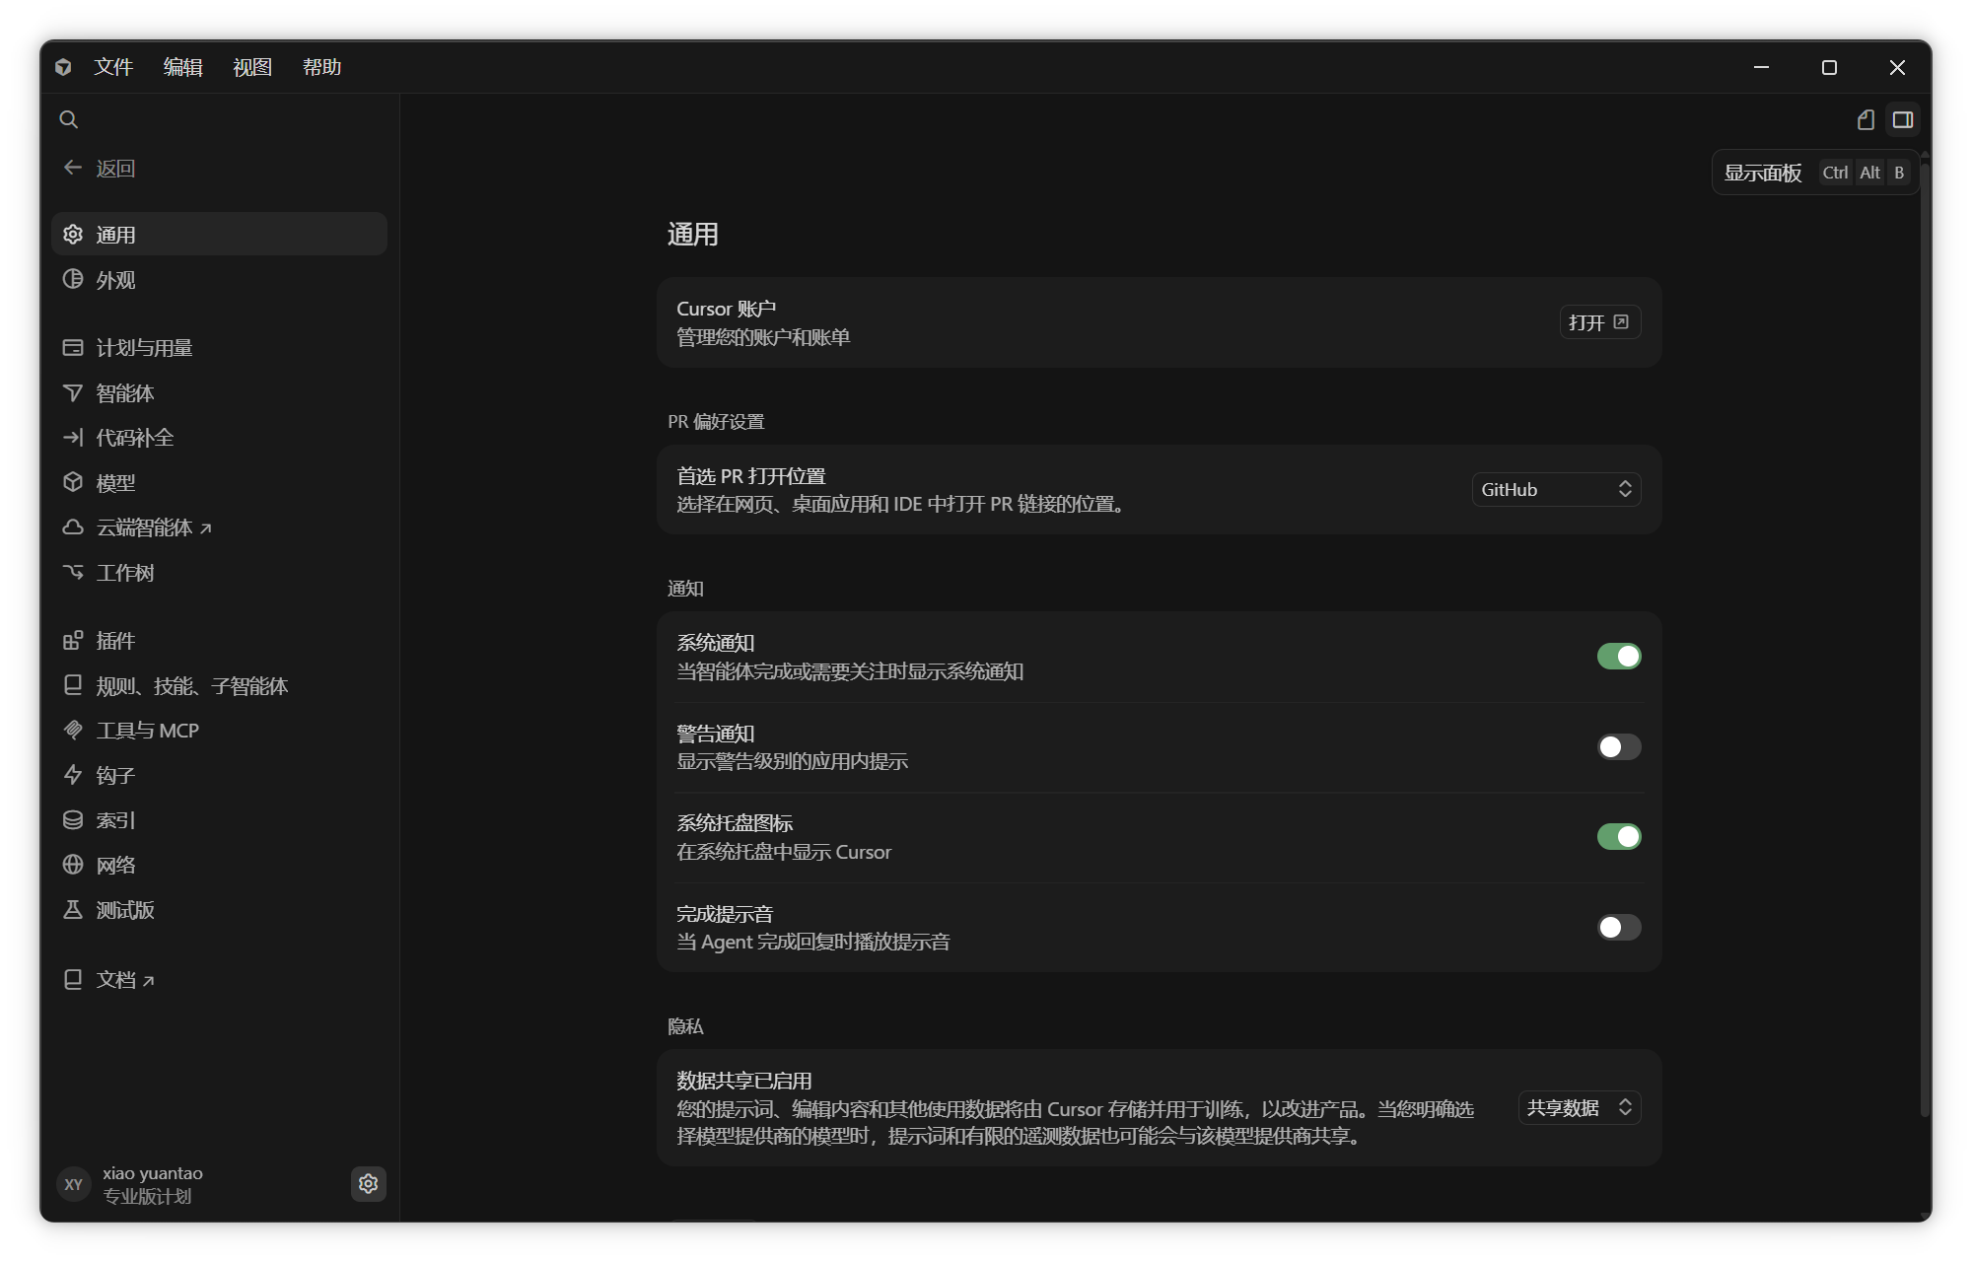The height and width of the screenshot is (1262, 1972).
Task: Open the 工作树 branch icon
Action: 73,572
